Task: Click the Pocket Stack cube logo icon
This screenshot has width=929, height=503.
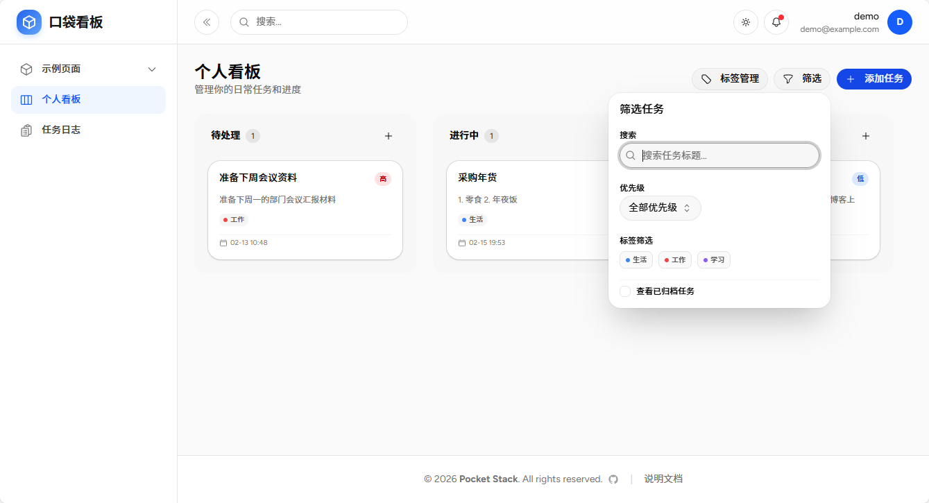Action: [x=28, y=22]
